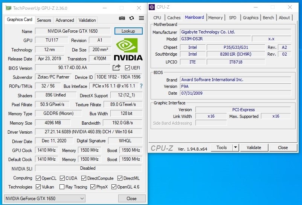Click the Subvendor field Zotac/PC Partner
The width and height of the screenshot is (302, 205).
(x=53, y=77)
